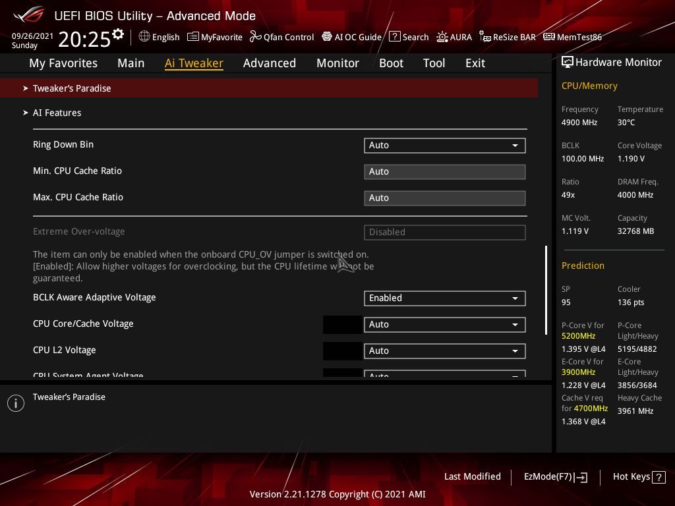
Task: Click the 4900 MHz frequency value
Action: point(579,123)
